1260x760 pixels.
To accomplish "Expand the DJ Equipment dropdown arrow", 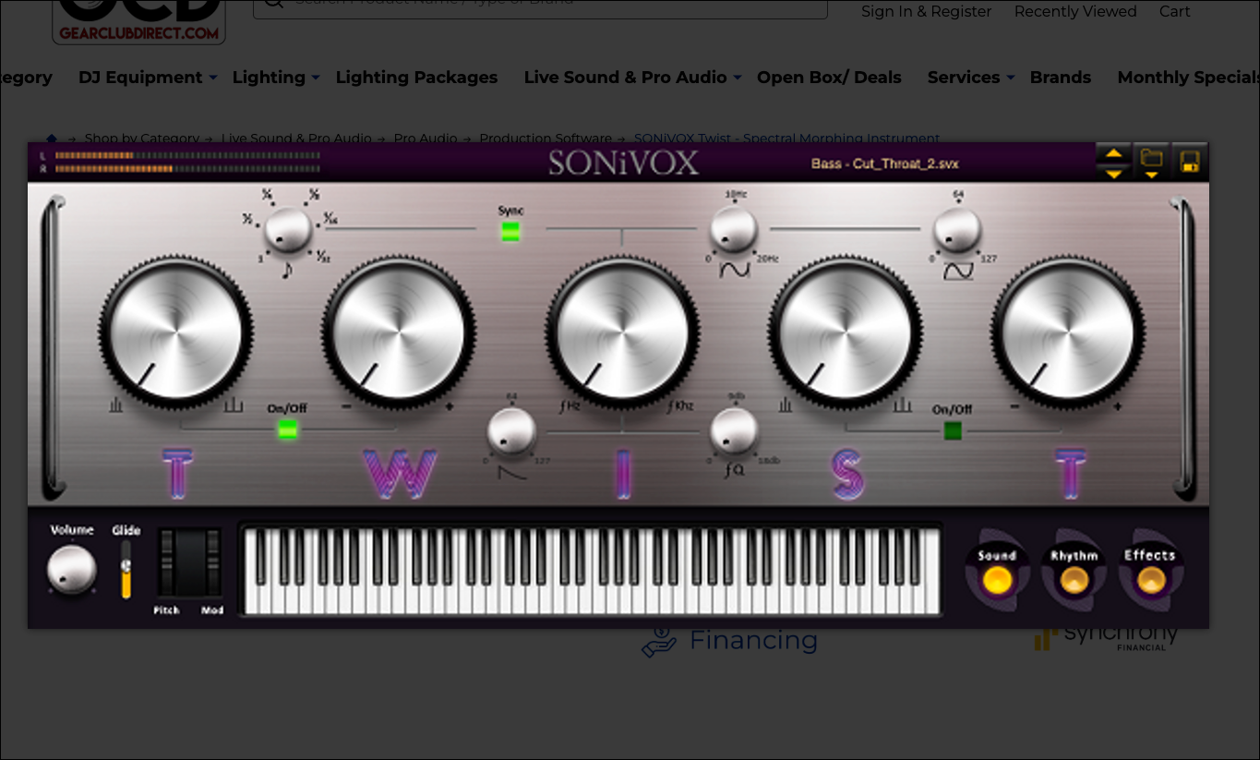I will tap(213, 78).
